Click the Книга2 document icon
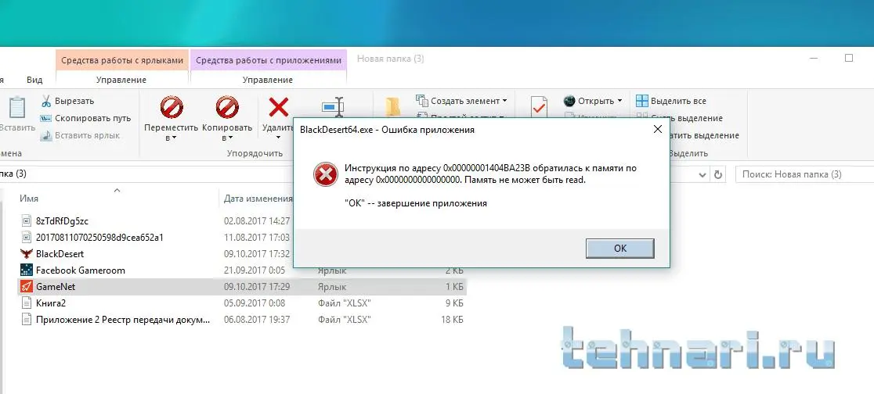Image resolution: width=874 pixels, height=394 pixels. click(x=26, y=303)
